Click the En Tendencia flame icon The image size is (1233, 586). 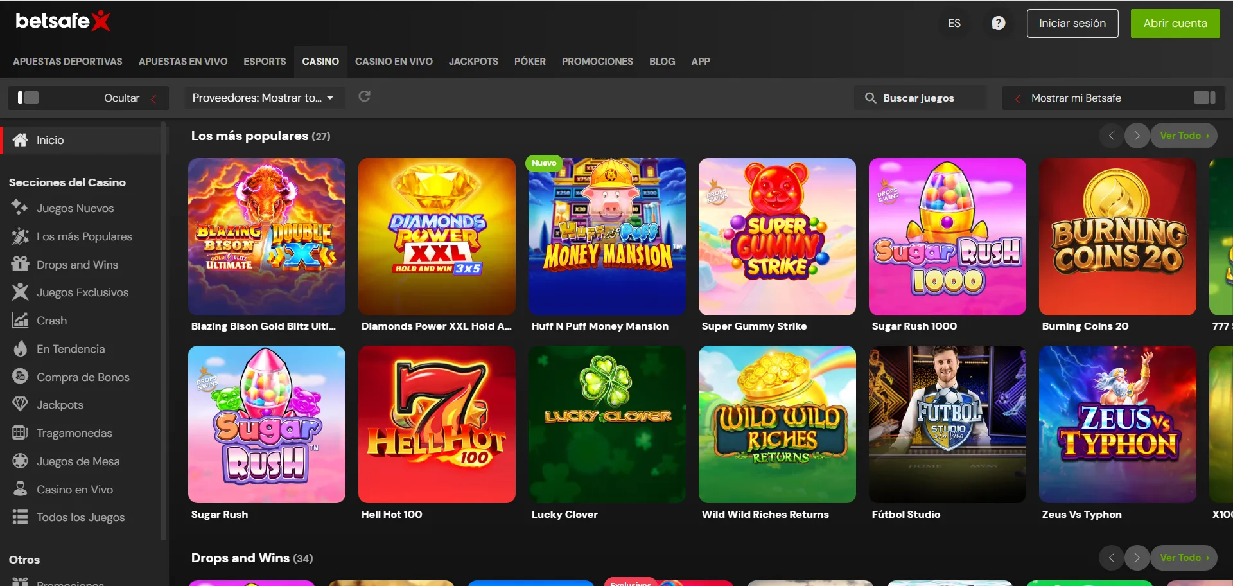21,348
